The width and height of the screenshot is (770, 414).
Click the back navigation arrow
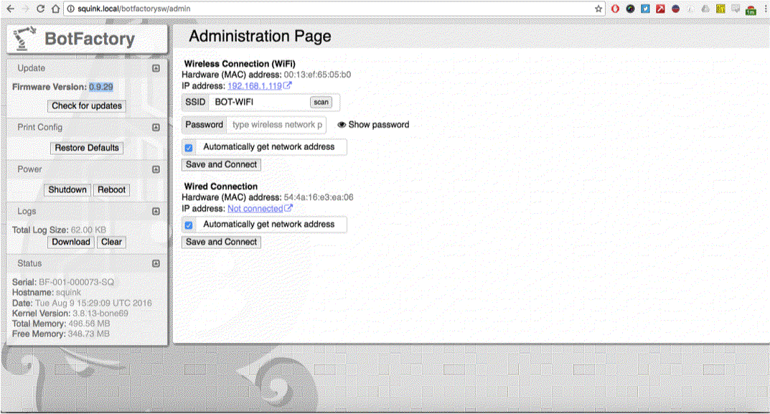[9, 9]
